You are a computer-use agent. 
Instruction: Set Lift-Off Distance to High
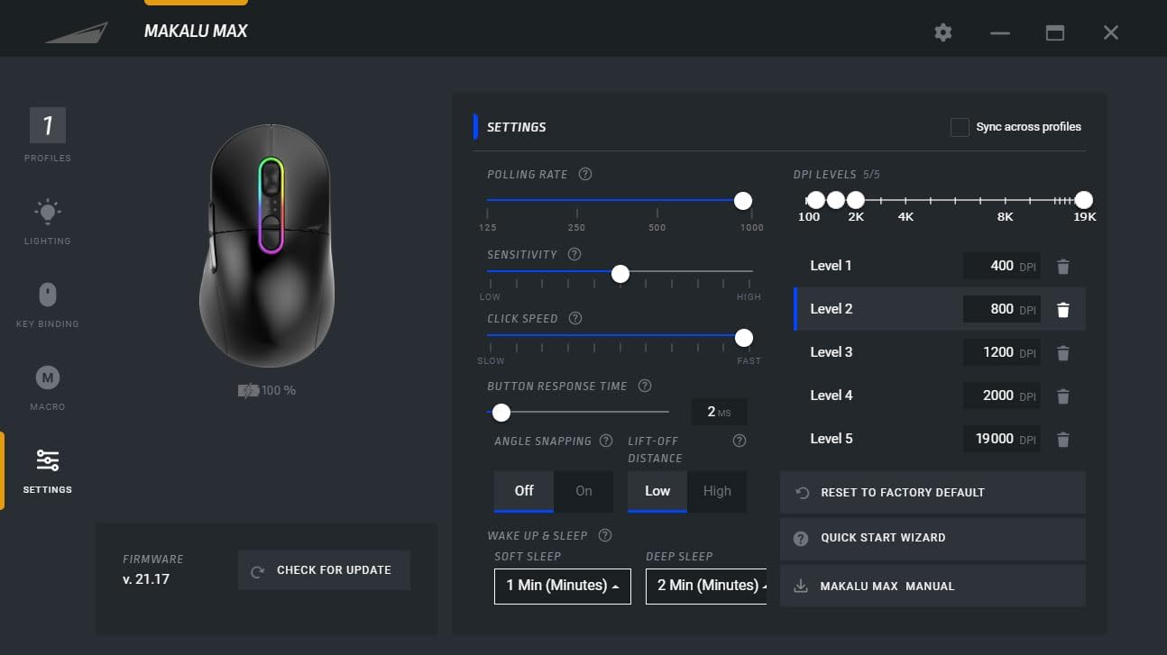tap(718, 491)
